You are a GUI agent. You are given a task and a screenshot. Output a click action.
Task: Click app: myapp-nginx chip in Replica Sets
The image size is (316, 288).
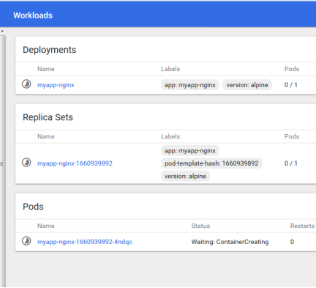coord(190,151)
